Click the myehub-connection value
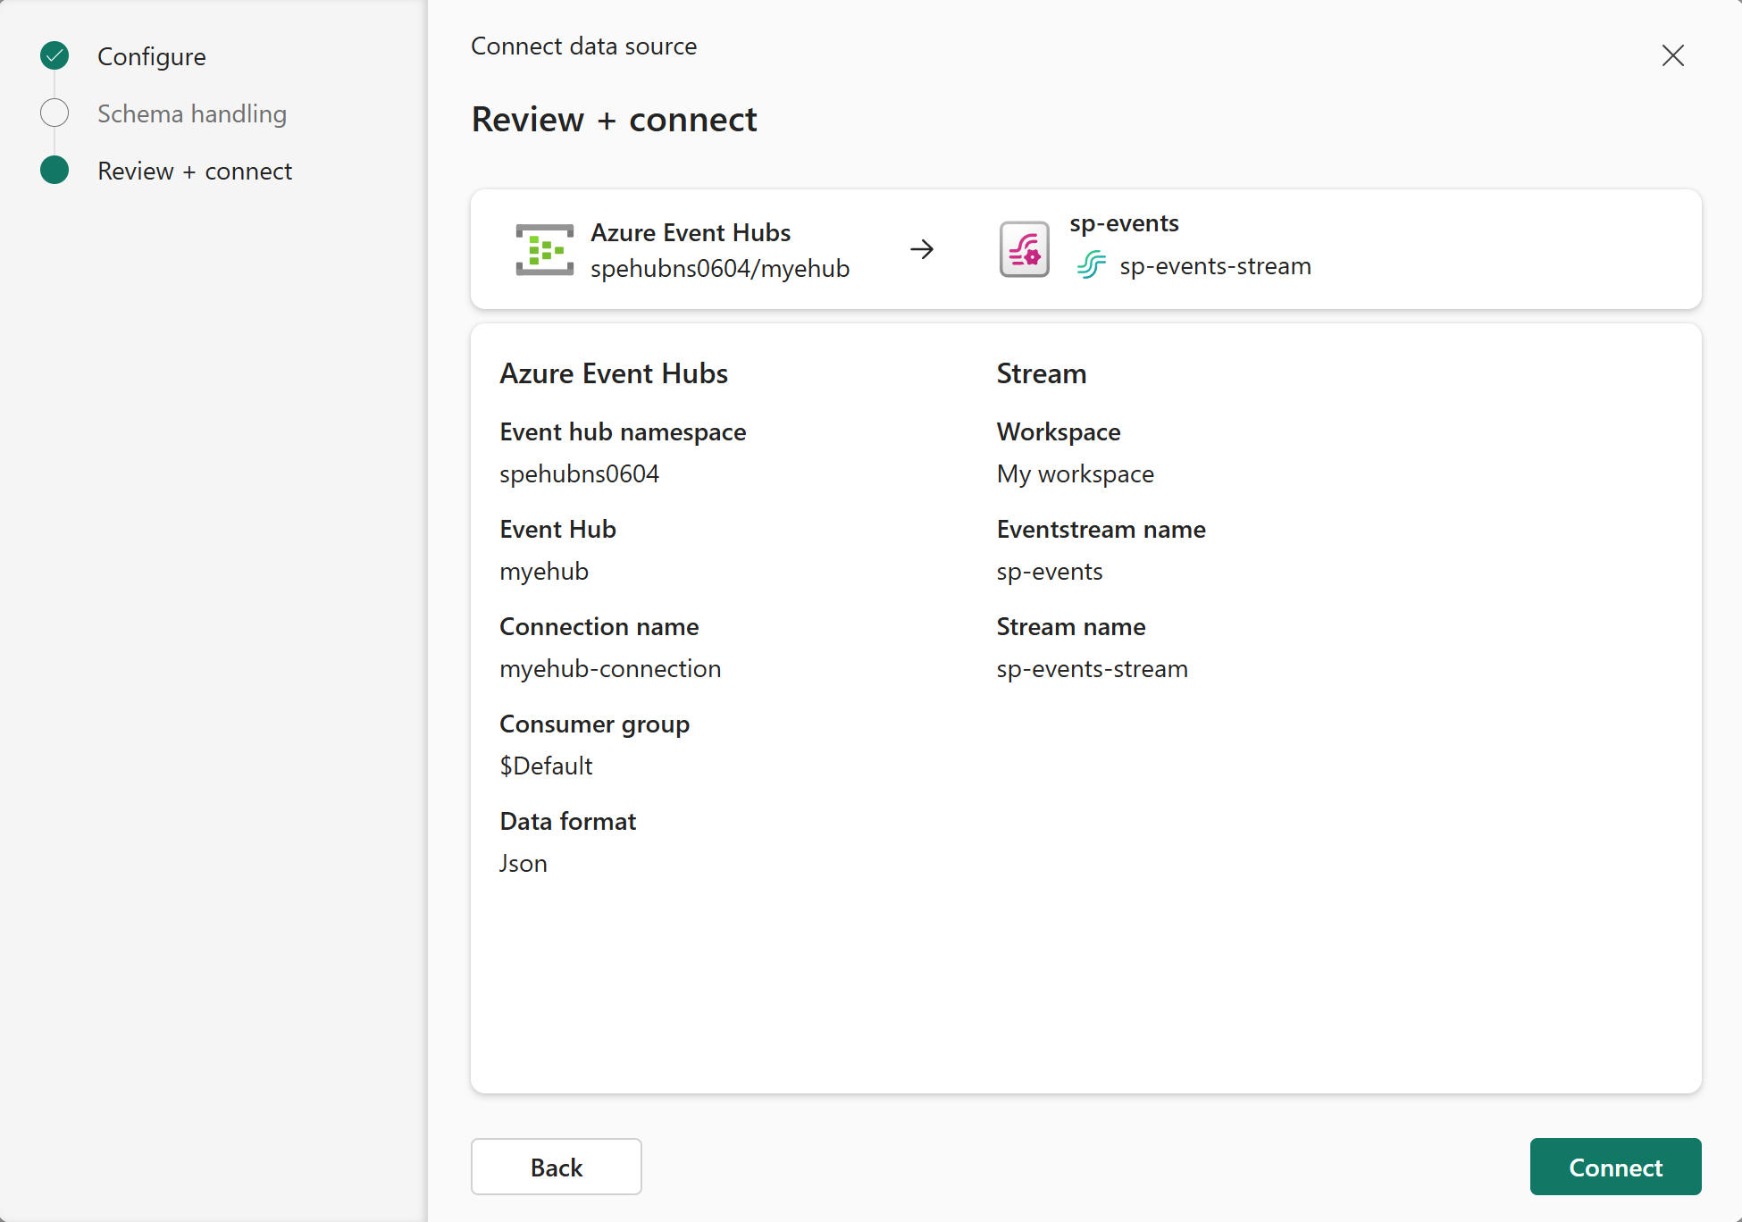1742x1222 pixels. pos(610,668)
